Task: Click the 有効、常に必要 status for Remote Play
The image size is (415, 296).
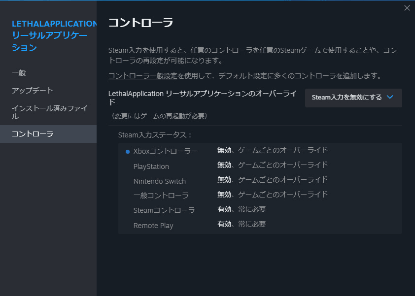Action: pos(242,224)
